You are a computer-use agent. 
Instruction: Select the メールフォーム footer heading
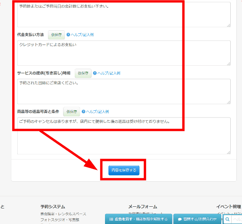(143, 207)
